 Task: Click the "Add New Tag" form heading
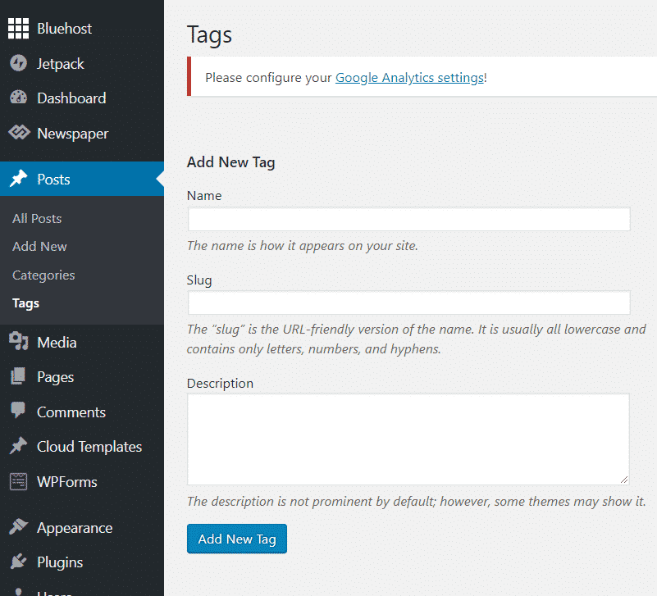(x=230, y=162)
